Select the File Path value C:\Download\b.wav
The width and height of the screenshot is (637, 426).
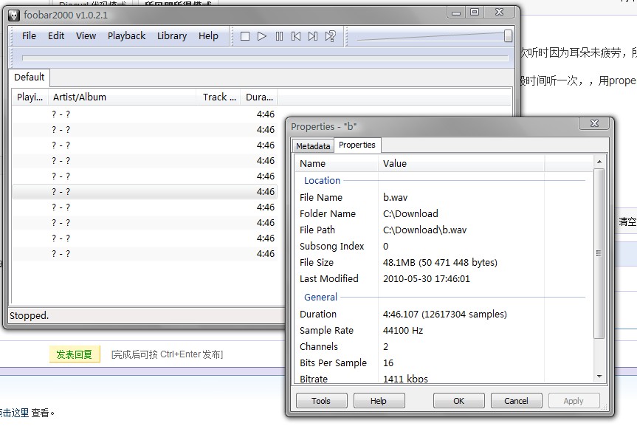pos(424,230)
